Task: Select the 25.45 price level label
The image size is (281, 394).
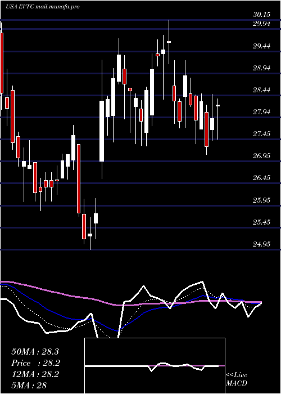Action: click(262, 222)
